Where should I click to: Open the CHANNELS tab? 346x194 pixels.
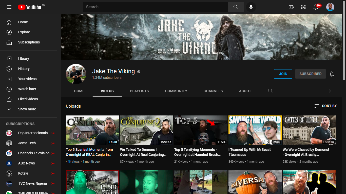[213, 91]
